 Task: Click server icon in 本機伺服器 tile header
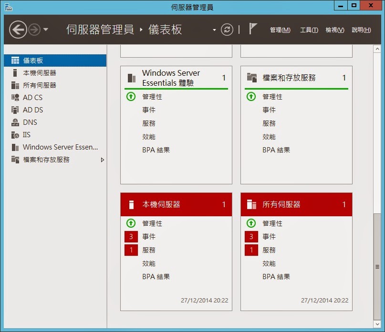tap(131, 205)
